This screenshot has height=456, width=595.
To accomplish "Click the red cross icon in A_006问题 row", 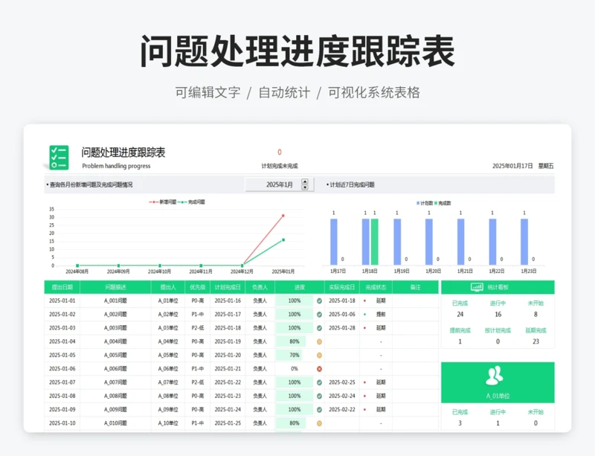I will click(320, 369).
